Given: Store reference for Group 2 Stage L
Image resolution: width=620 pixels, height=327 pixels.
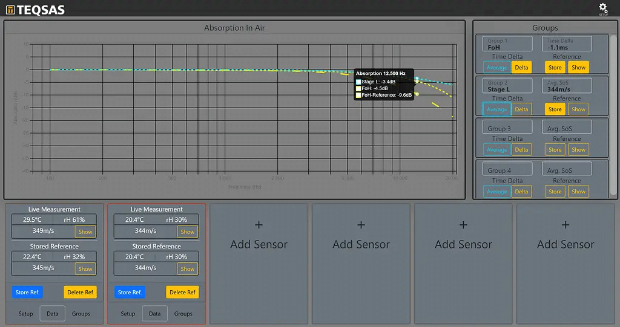Looking at the screenshot, I should pos(555,109).
